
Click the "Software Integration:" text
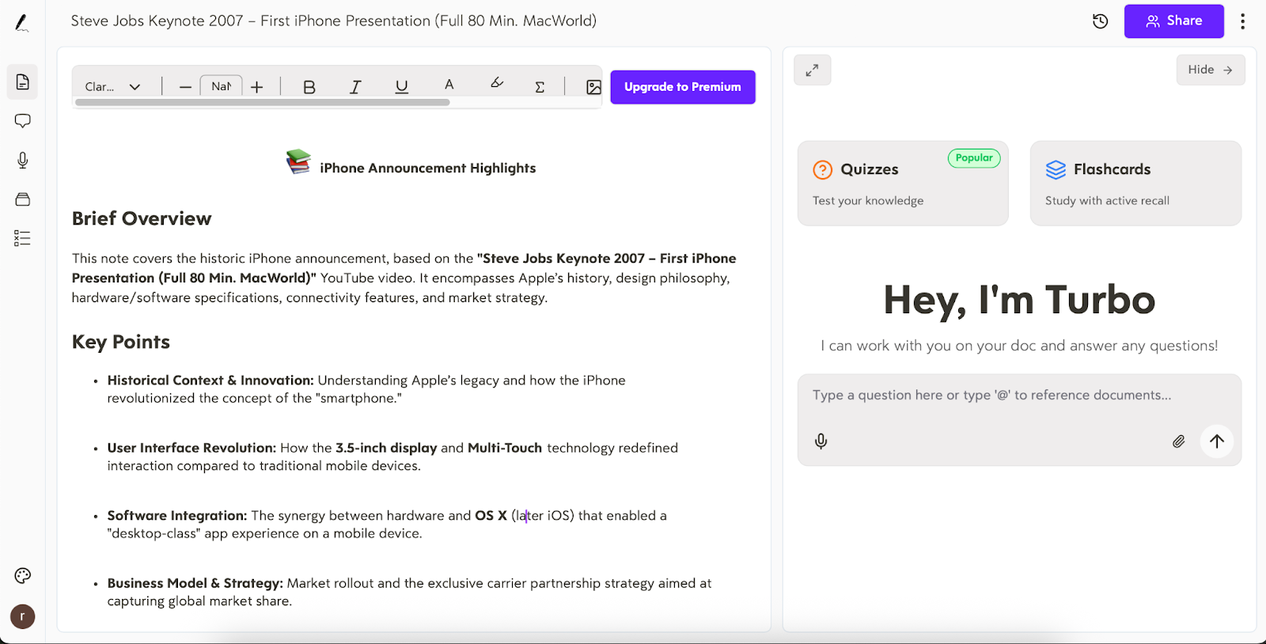point(177,516)
